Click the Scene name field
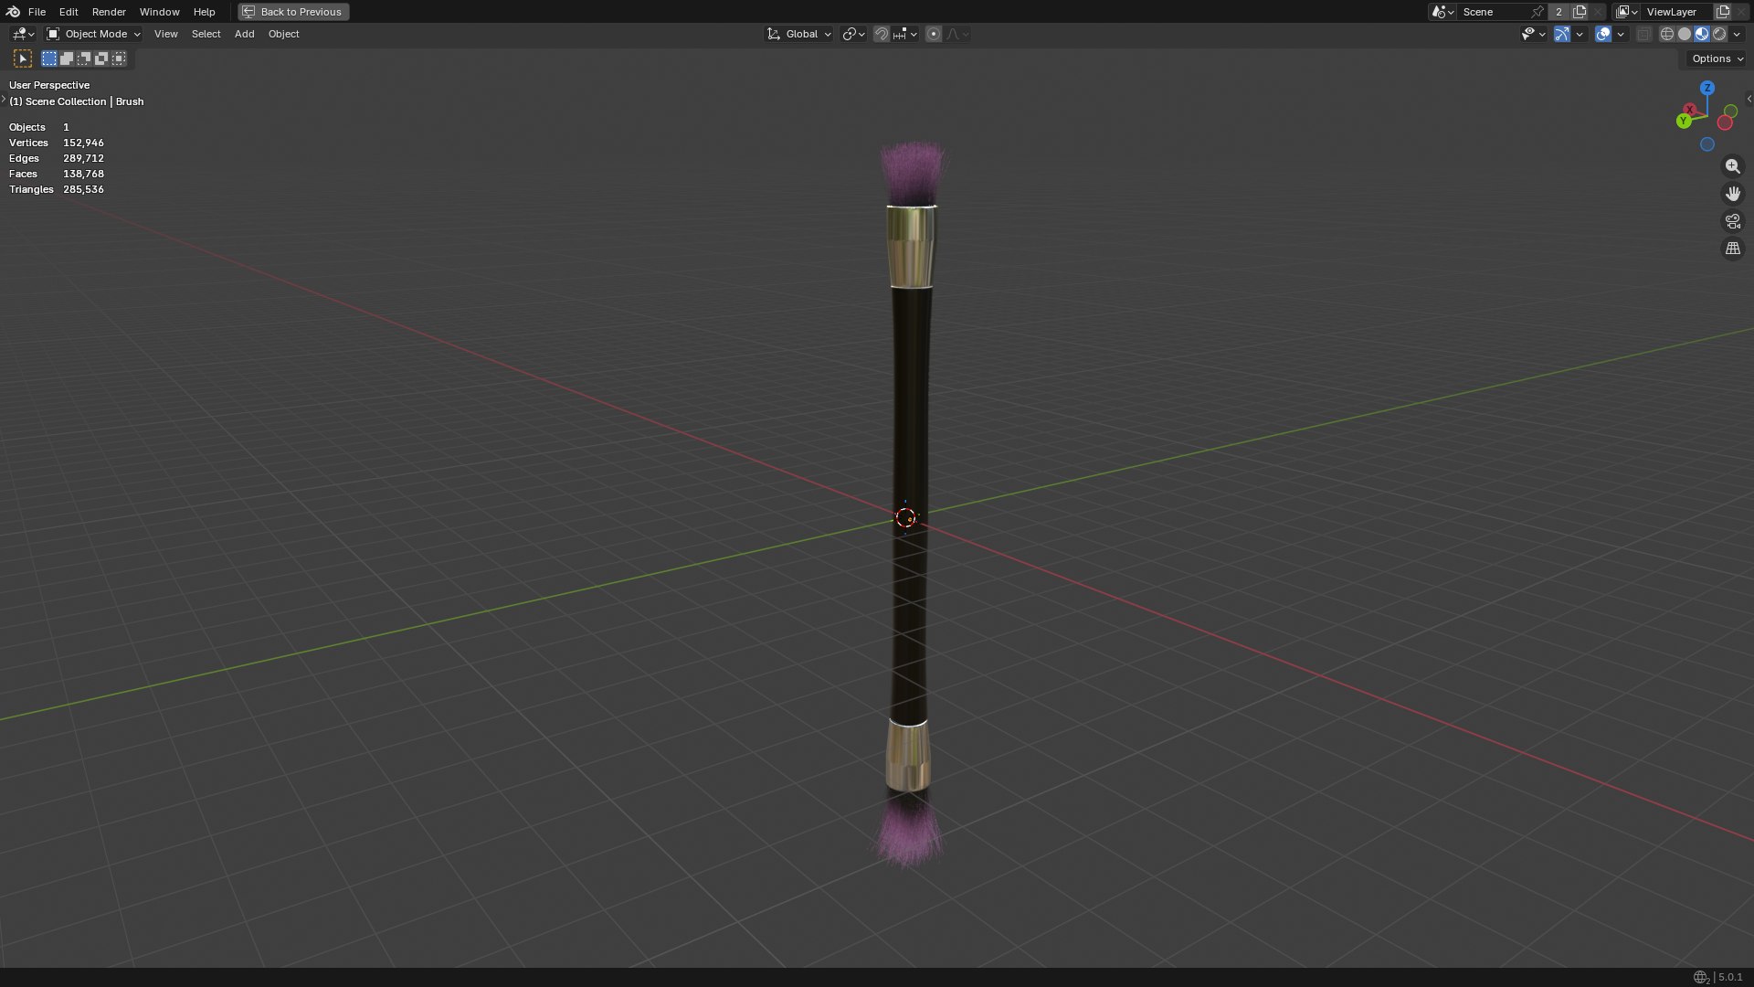Screen dimensions: 1754x987 (x=1494, y=12)
